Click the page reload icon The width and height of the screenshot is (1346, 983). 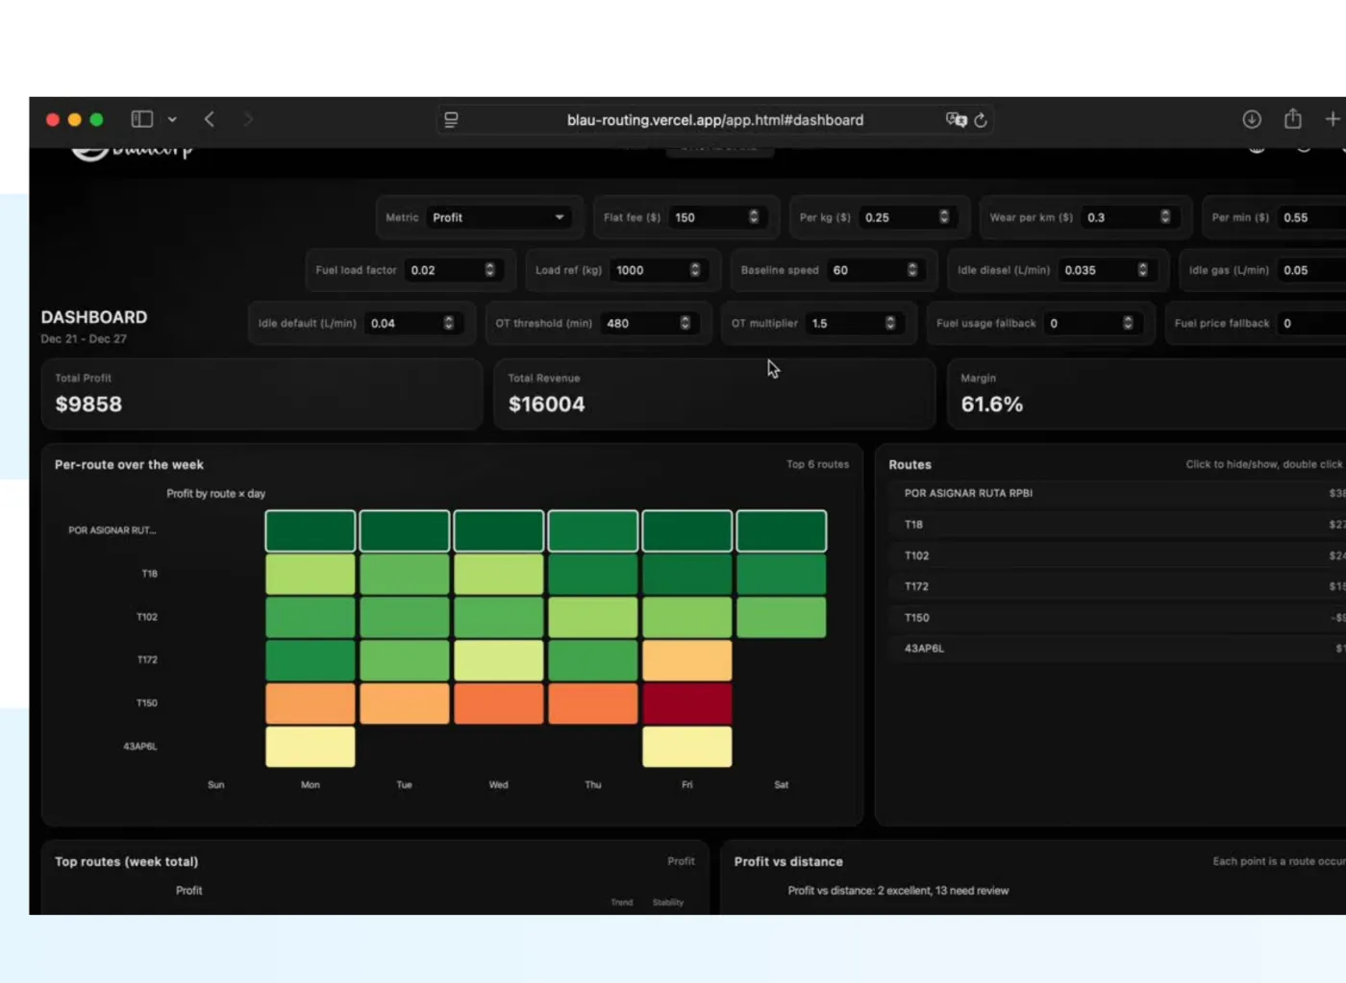(x=981, y=120)
